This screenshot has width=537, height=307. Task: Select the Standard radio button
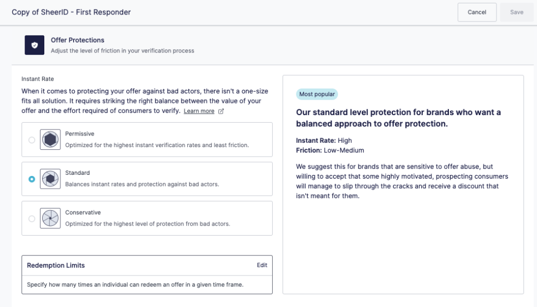point(32,179)
